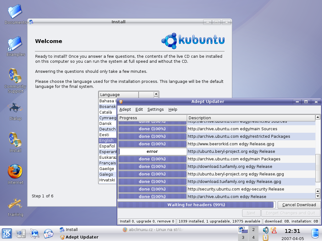Select Eesti in the Language list
The height and width of the screenshot is (241, 322).
pos(108,135)
